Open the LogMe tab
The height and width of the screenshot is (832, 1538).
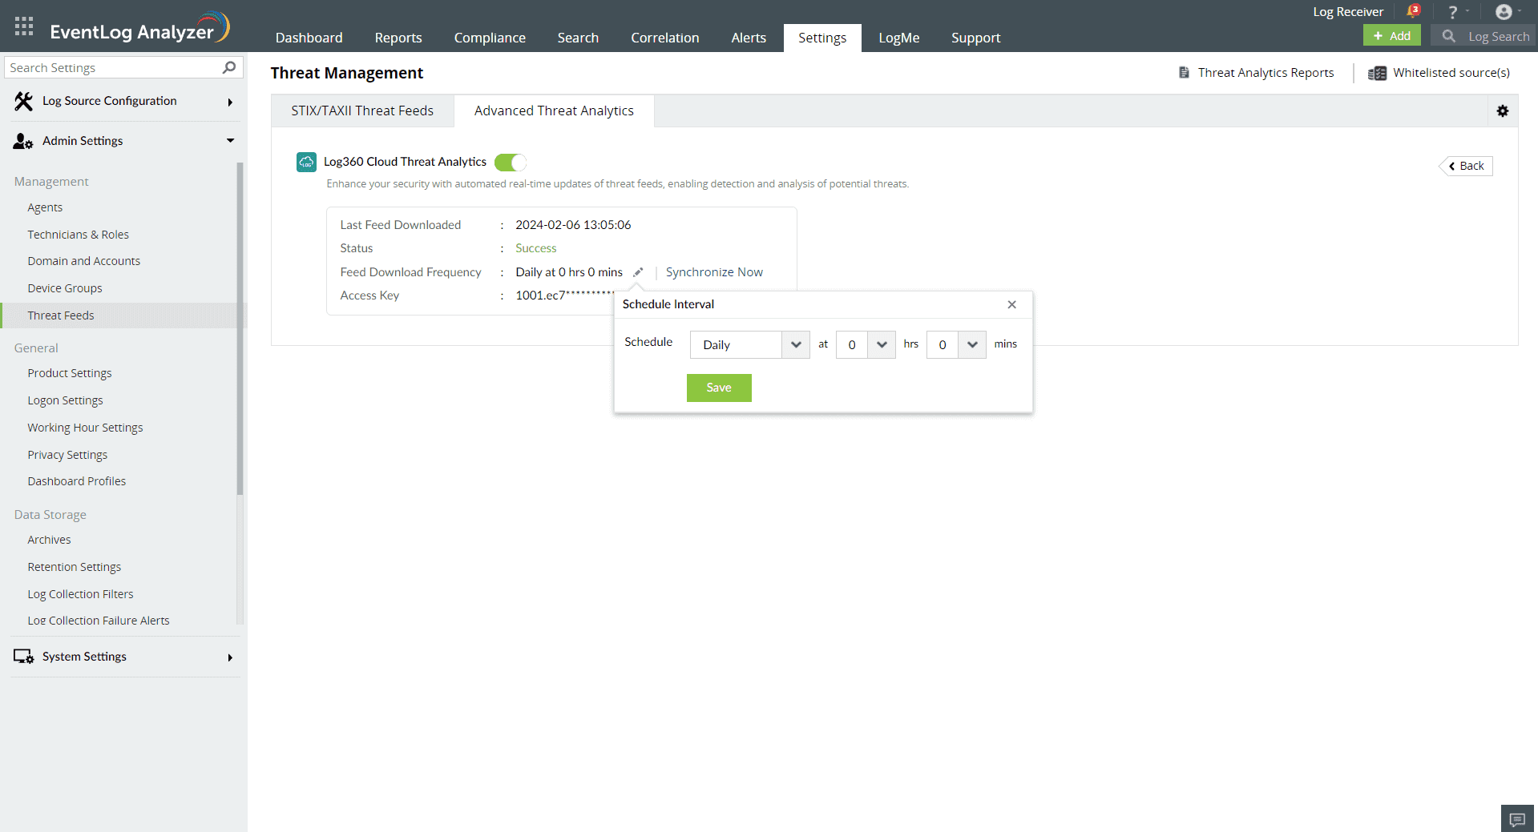click(899, 38)
